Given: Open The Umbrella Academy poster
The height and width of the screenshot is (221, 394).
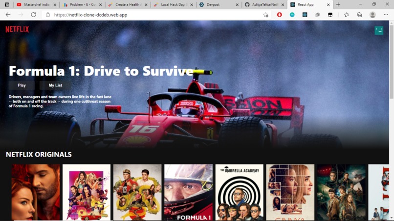Looking at the screenshot, I should pos(240,192).
